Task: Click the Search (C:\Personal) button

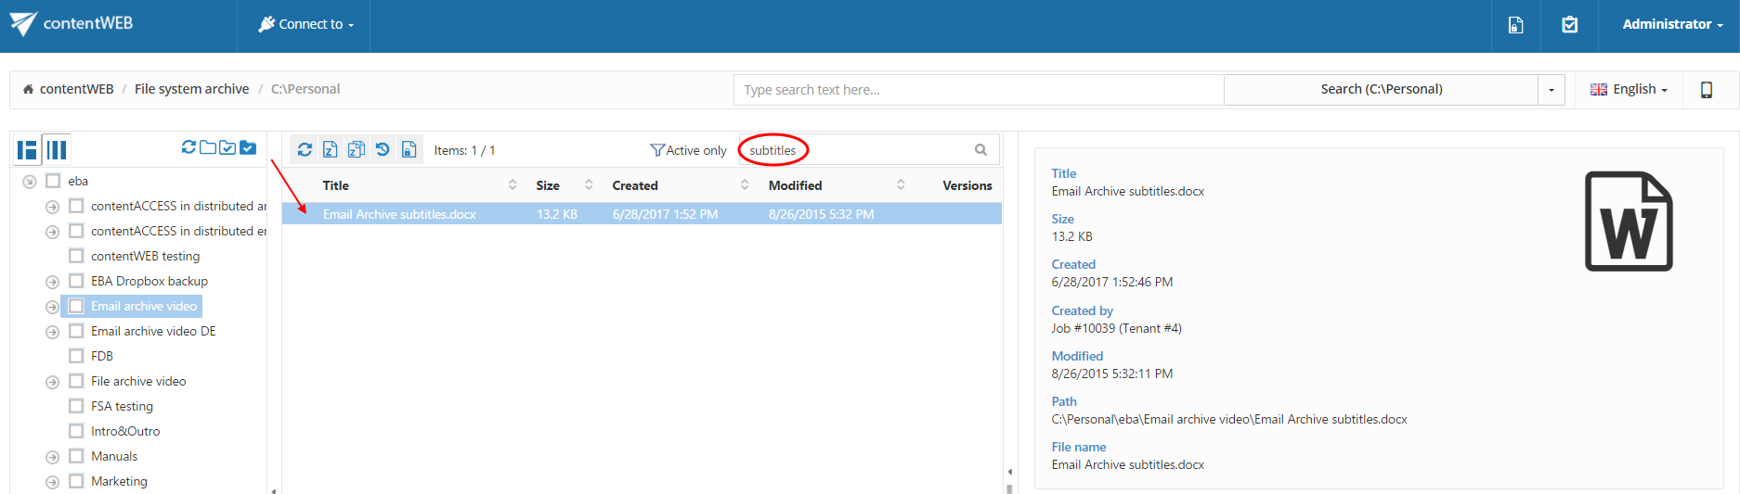Action: pos(1381,90)
